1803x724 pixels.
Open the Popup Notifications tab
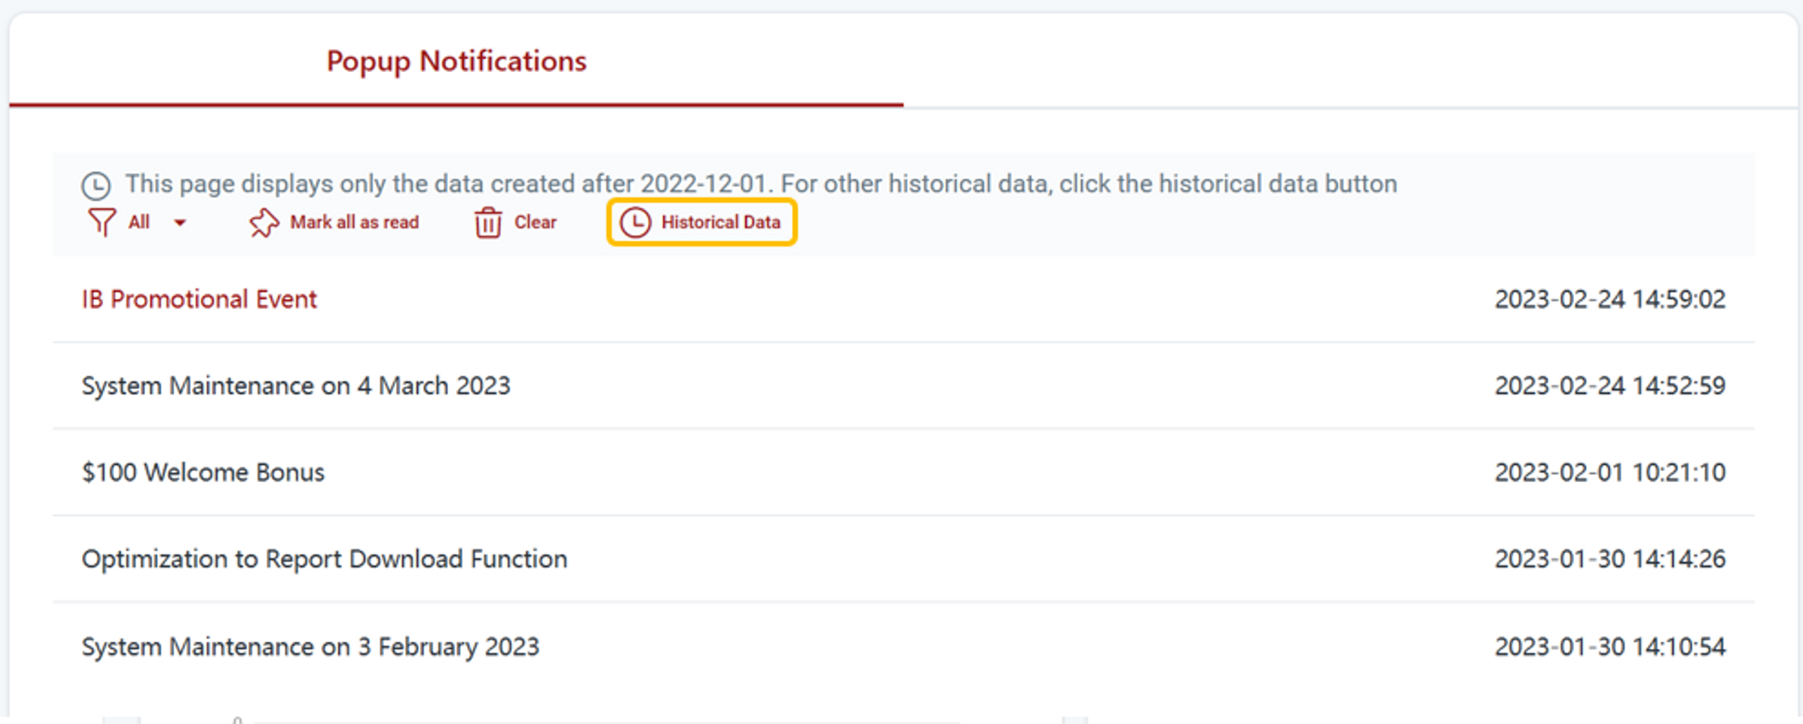456,62
